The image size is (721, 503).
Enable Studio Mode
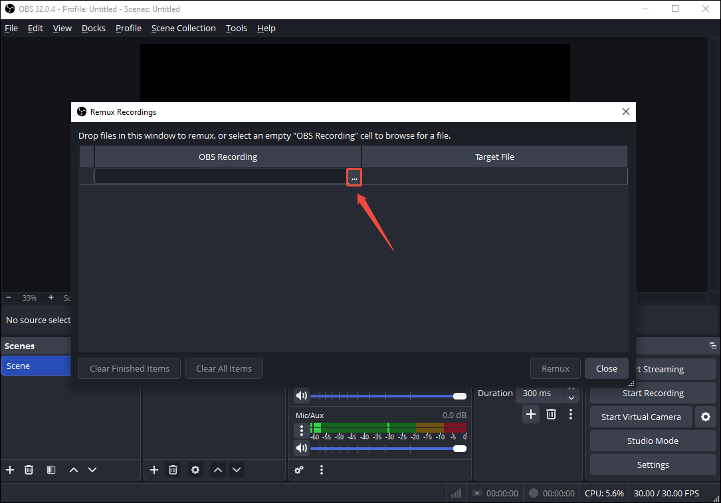tap(652, 441)
